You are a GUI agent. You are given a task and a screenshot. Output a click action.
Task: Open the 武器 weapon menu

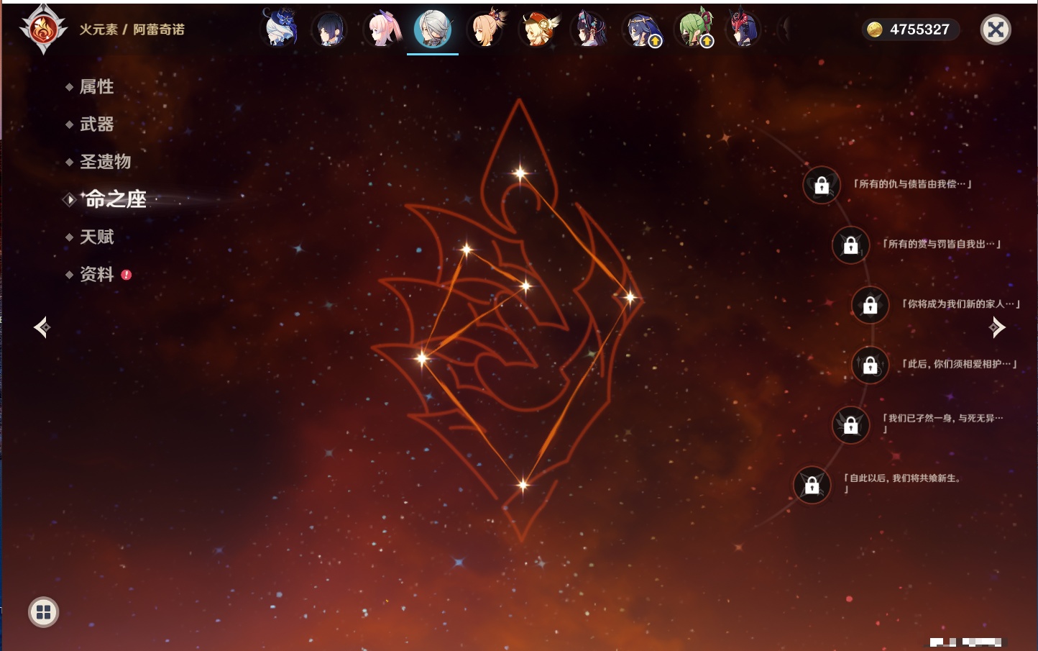click(96, 124)
